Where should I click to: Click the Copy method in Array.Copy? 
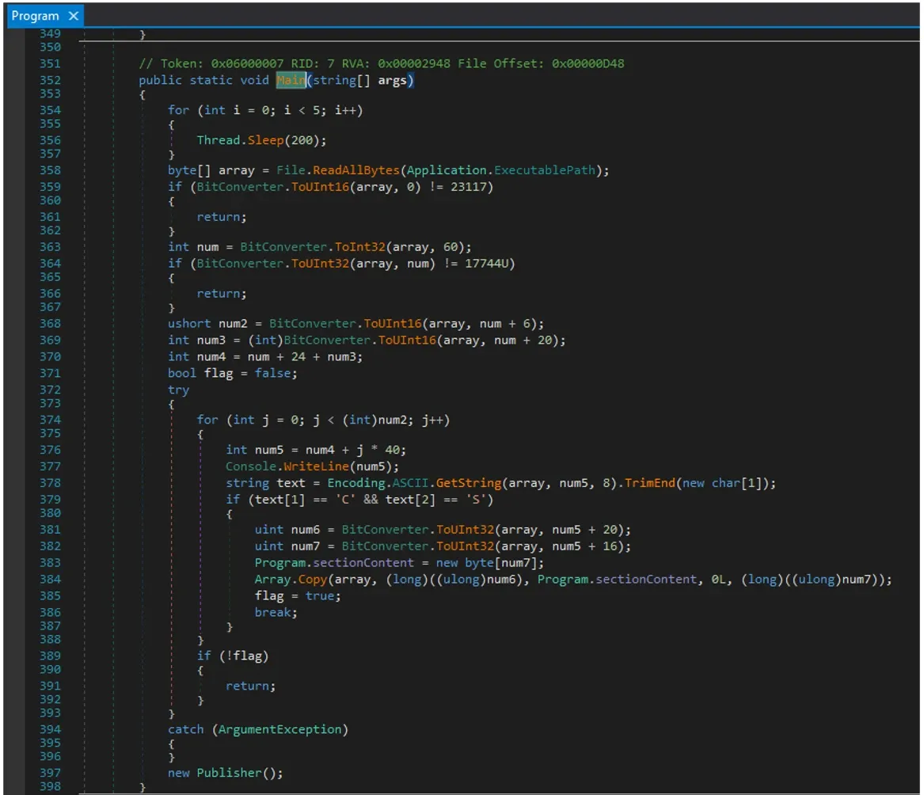coord(312,580)
